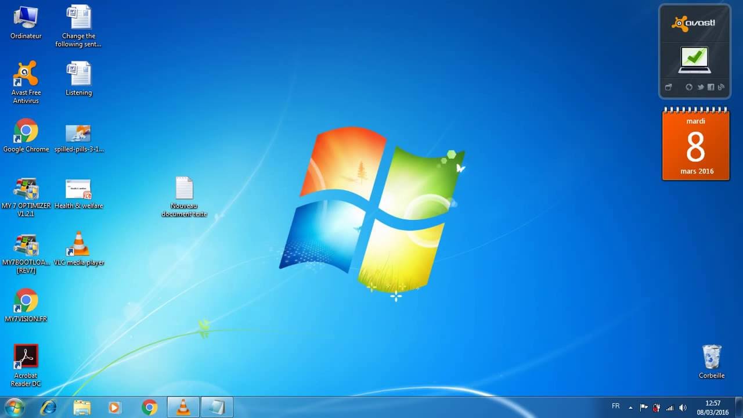Select the Acrobat Reader DC shortcut
743x418 pixels.
[26, 366]
